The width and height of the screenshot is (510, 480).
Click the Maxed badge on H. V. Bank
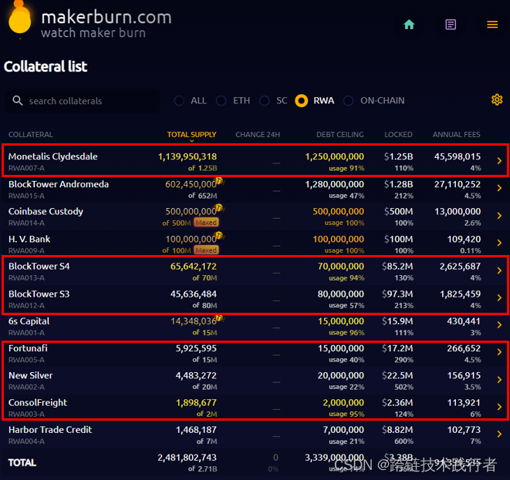(206, 250)
